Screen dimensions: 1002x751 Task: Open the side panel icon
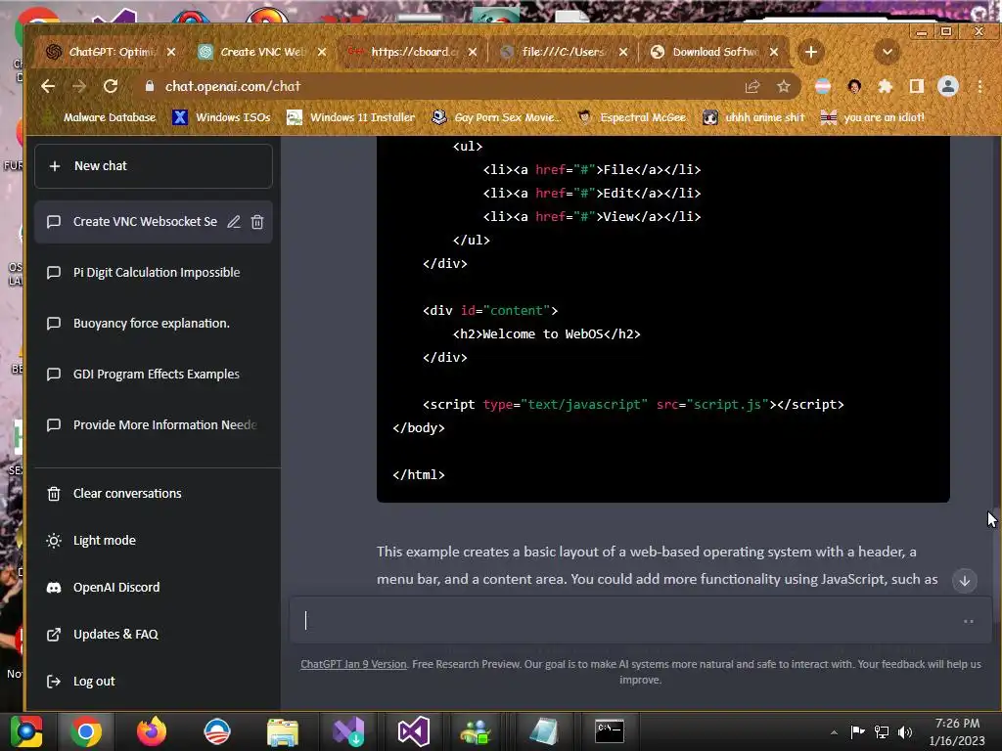[916, 86]
